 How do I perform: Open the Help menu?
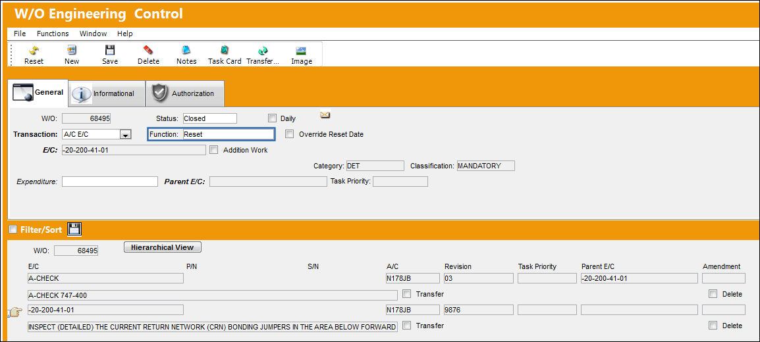coord(125,34)
